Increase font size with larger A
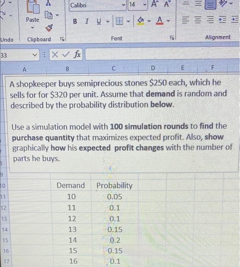This screenshot has height=267, width=240. pos(154,4)
